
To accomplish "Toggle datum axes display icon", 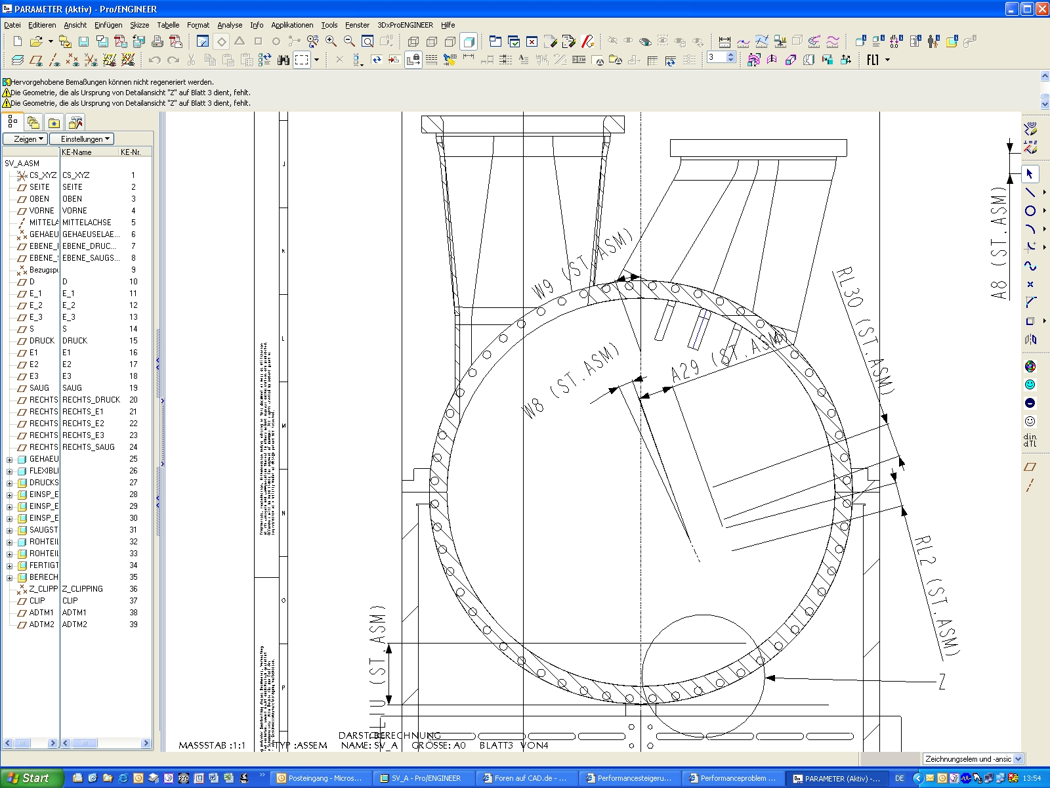I will tap(54, 60).
